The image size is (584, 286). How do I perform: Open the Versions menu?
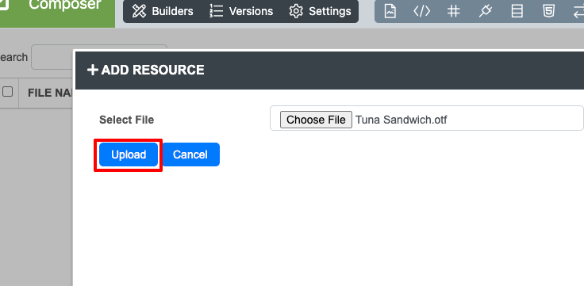(x=241, y=11)
